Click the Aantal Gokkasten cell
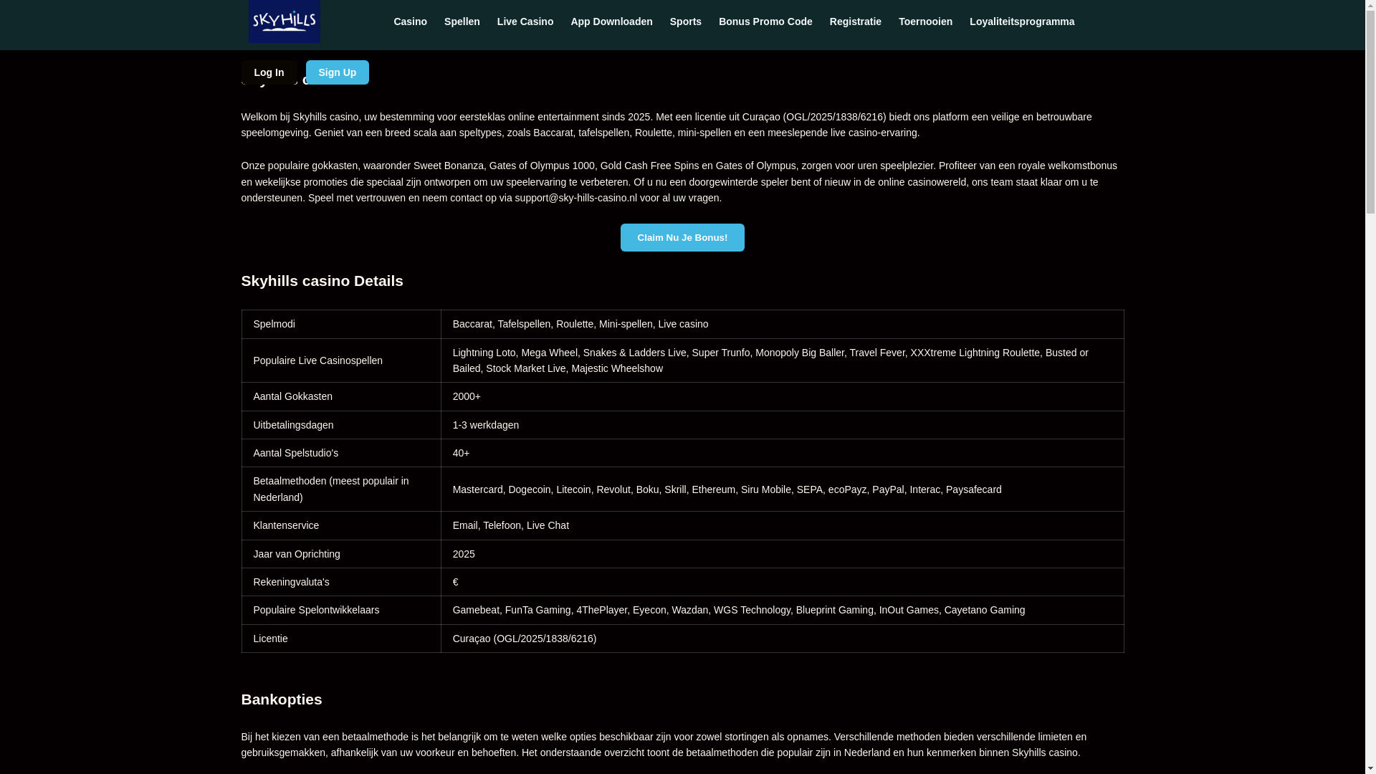Screen dimensions: 1376x774 341,396
